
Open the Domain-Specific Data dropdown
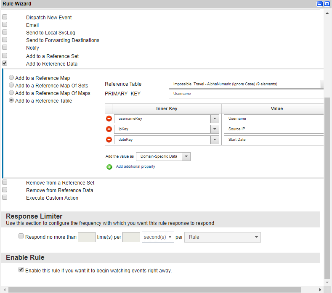(x=186, y=156)
